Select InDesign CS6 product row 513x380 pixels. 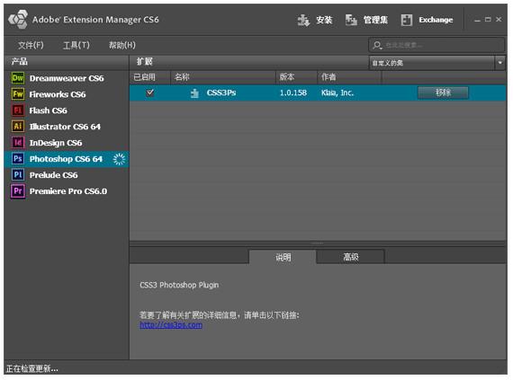click(x=67, y=143)
